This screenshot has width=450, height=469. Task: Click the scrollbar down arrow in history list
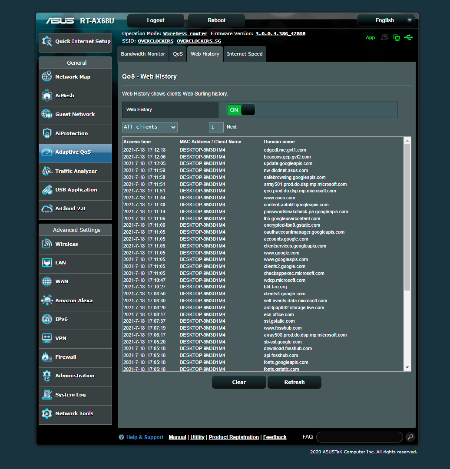tap(407, 367)
